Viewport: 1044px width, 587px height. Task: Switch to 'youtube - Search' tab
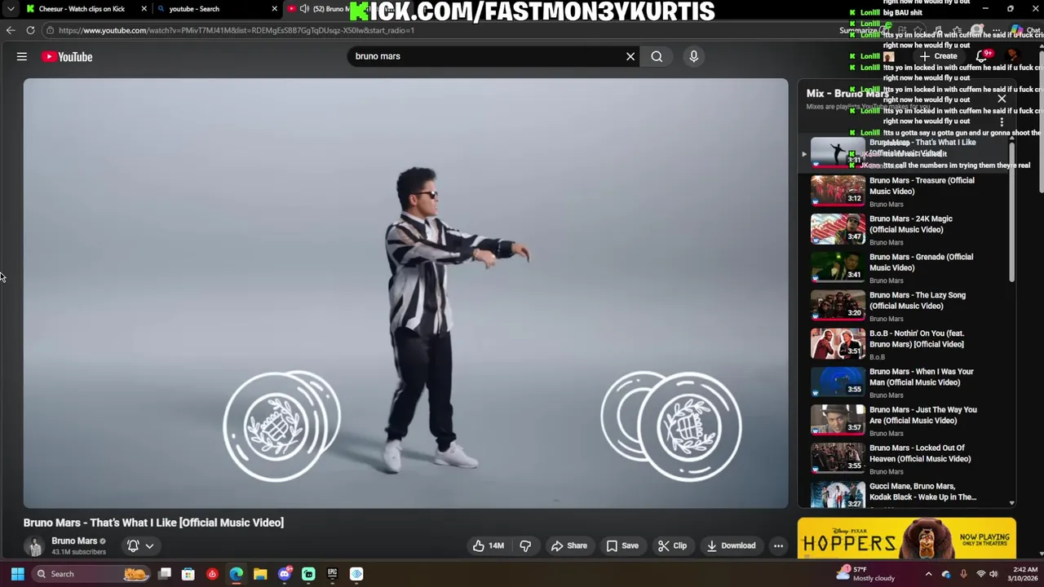pos(194,9)
